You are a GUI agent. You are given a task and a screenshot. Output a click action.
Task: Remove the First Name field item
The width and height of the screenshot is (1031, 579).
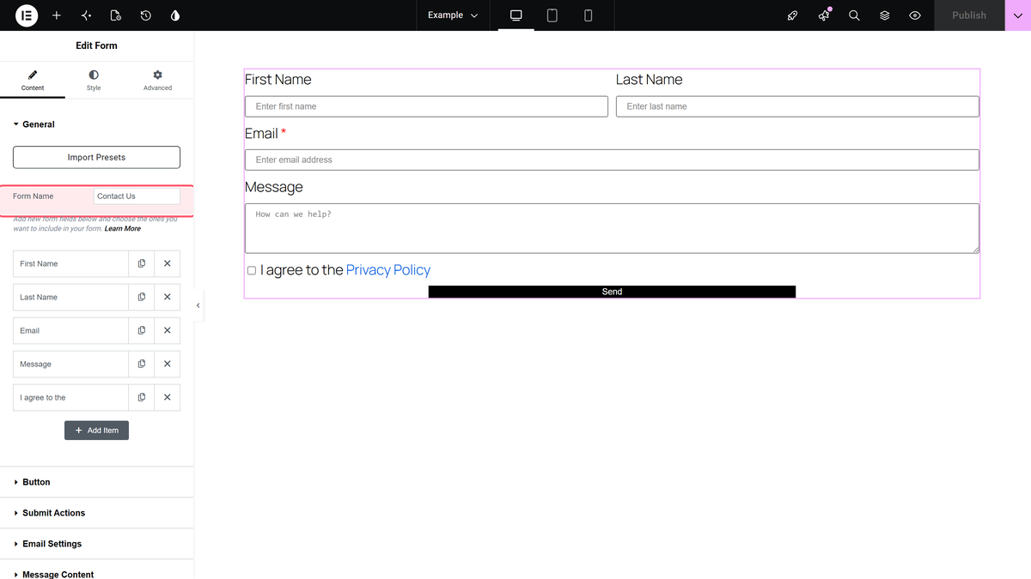click(168, 263)
